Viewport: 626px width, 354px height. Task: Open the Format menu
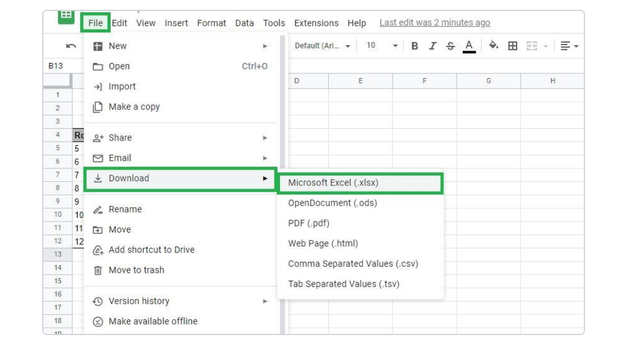click(211, 23)
